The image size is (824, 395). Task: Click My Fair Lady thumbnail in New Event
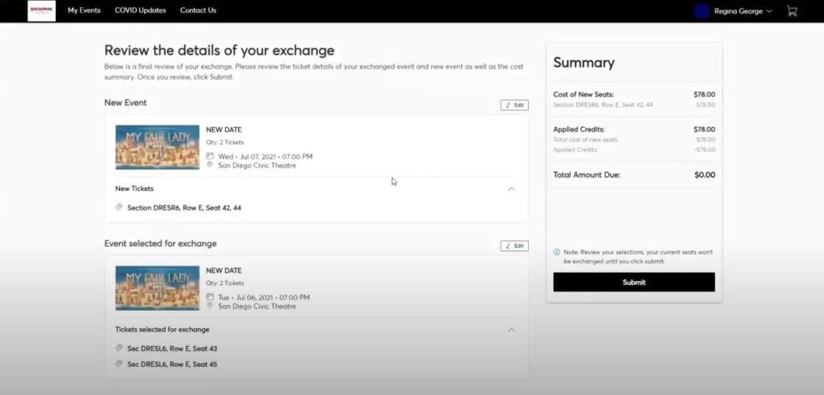157,147
